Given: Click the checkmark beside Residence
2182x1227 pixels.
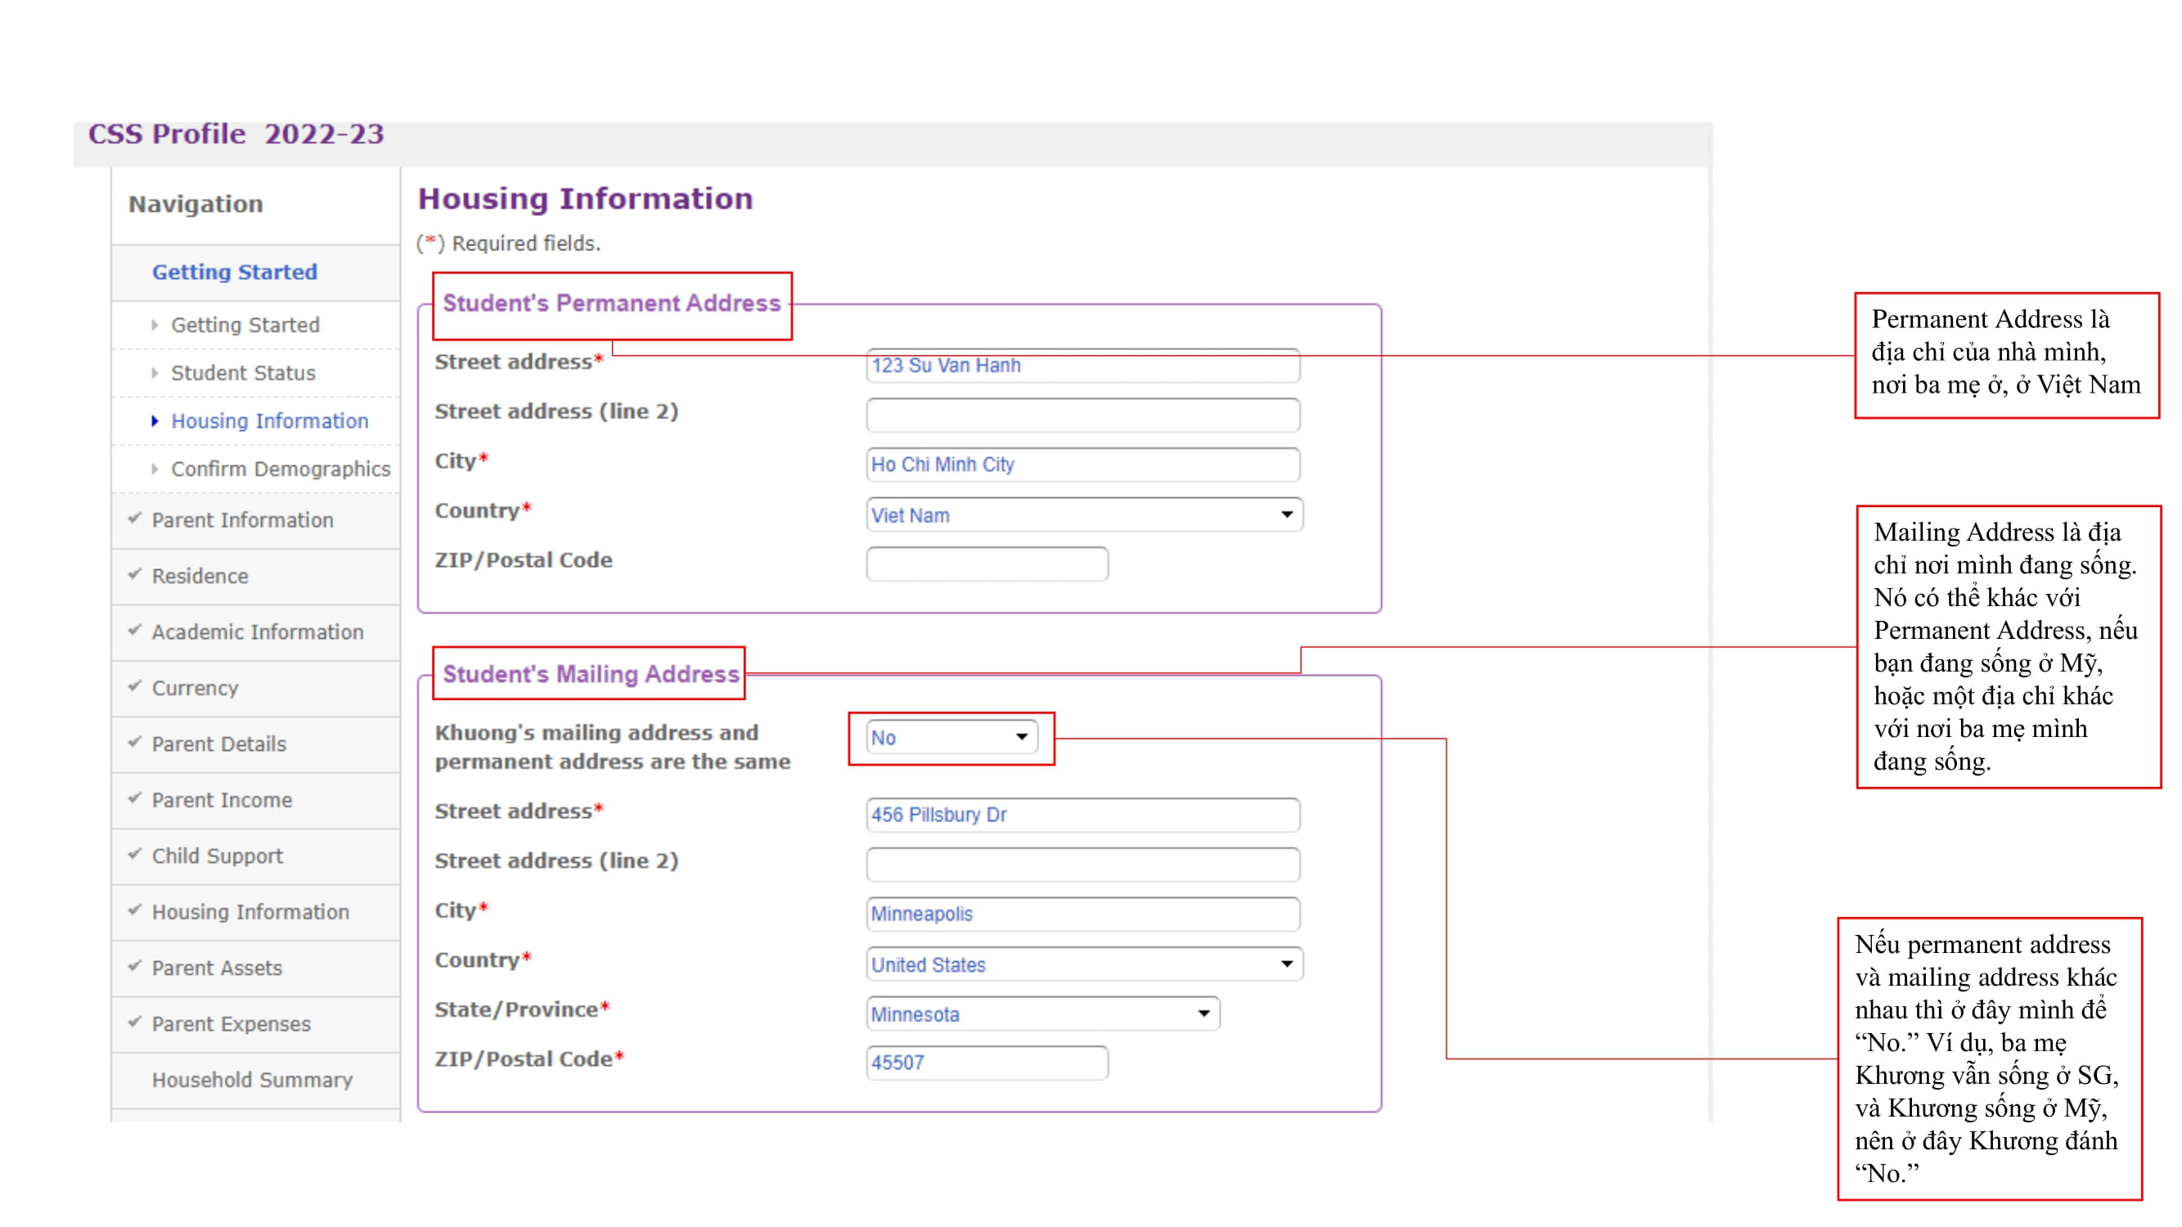Looking at the screenshot, I should pyautogui.click(x=134, y=576).
